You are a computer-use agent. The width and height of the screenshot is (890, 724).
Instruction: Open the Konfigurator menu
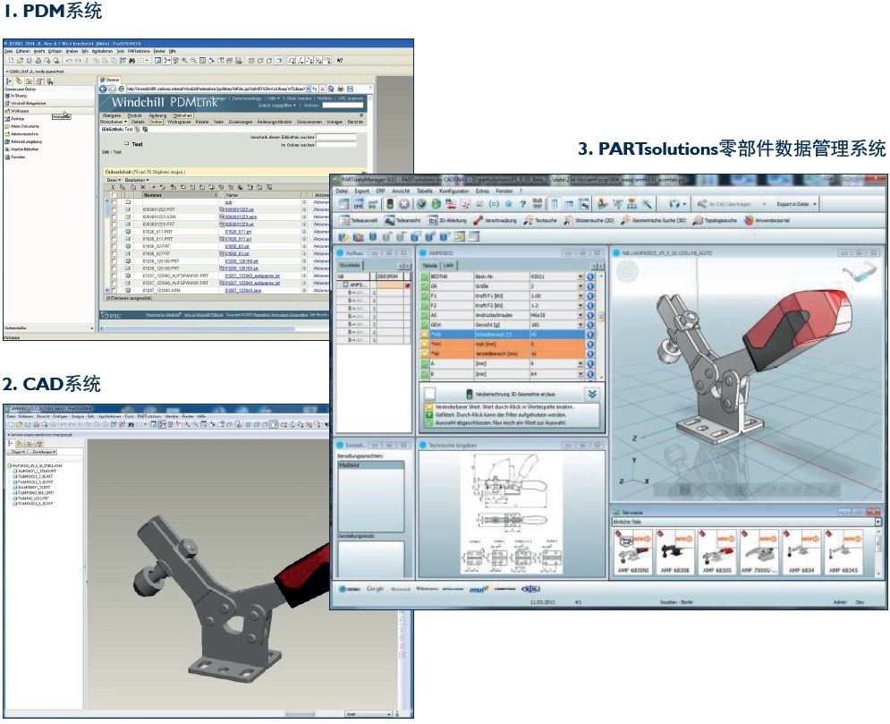pyautogui.click(x=454, y=192)
